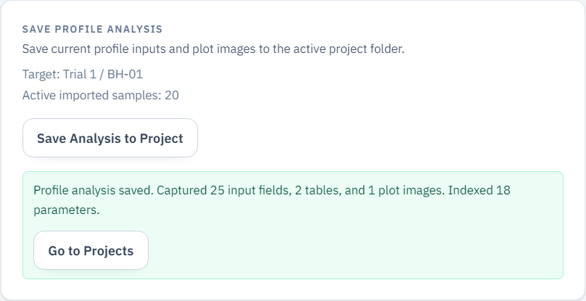Click the Save Analysis to Project button
Screen dimensions: 586x301
coord(110,138)
